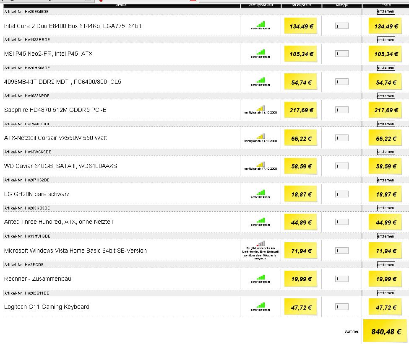Remove MSI P45 Neo2-FR via entfernen
The image size is (409, 344).
tap(386, 40)
